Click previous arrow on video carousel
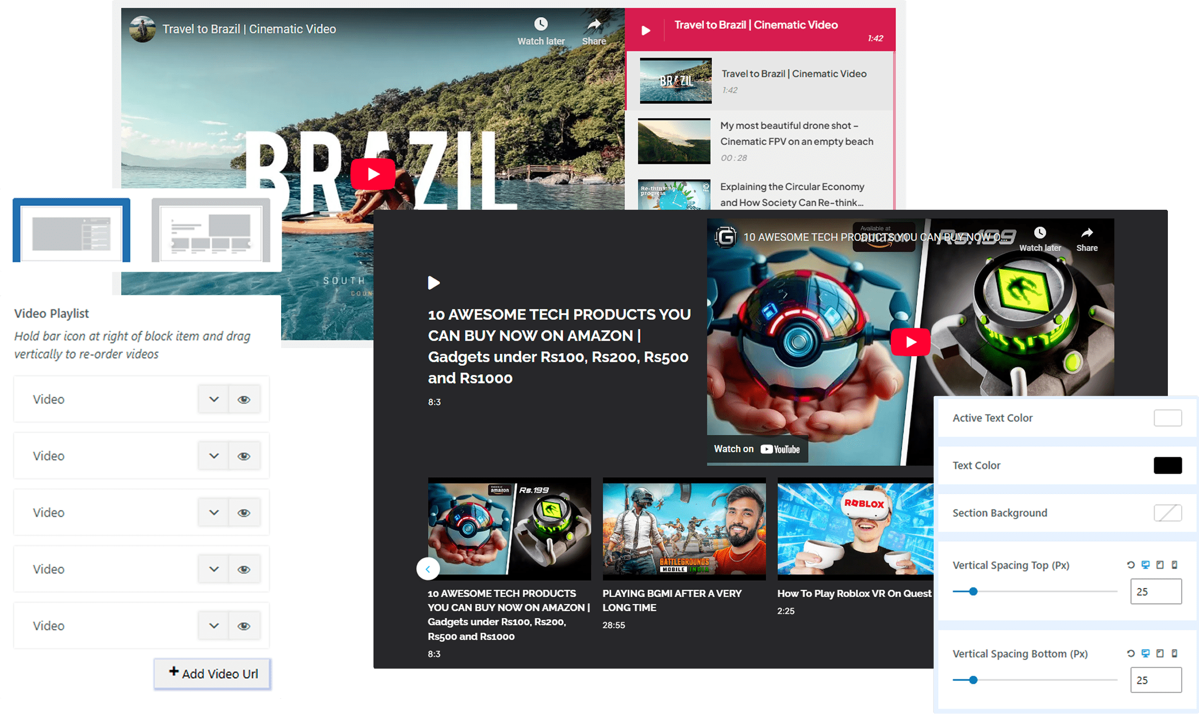The height and width of the screenshot is (714, 1199). click(x=428, y=569)
